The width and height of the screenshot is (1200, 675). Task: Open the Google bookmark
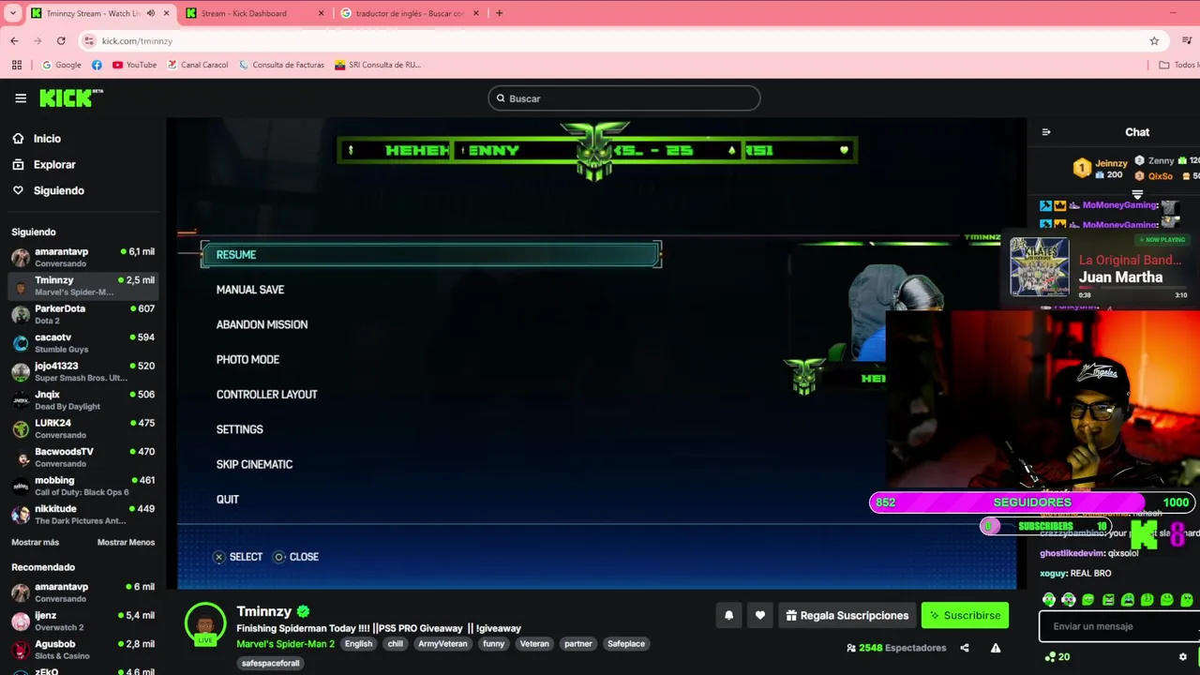(62, 65)
